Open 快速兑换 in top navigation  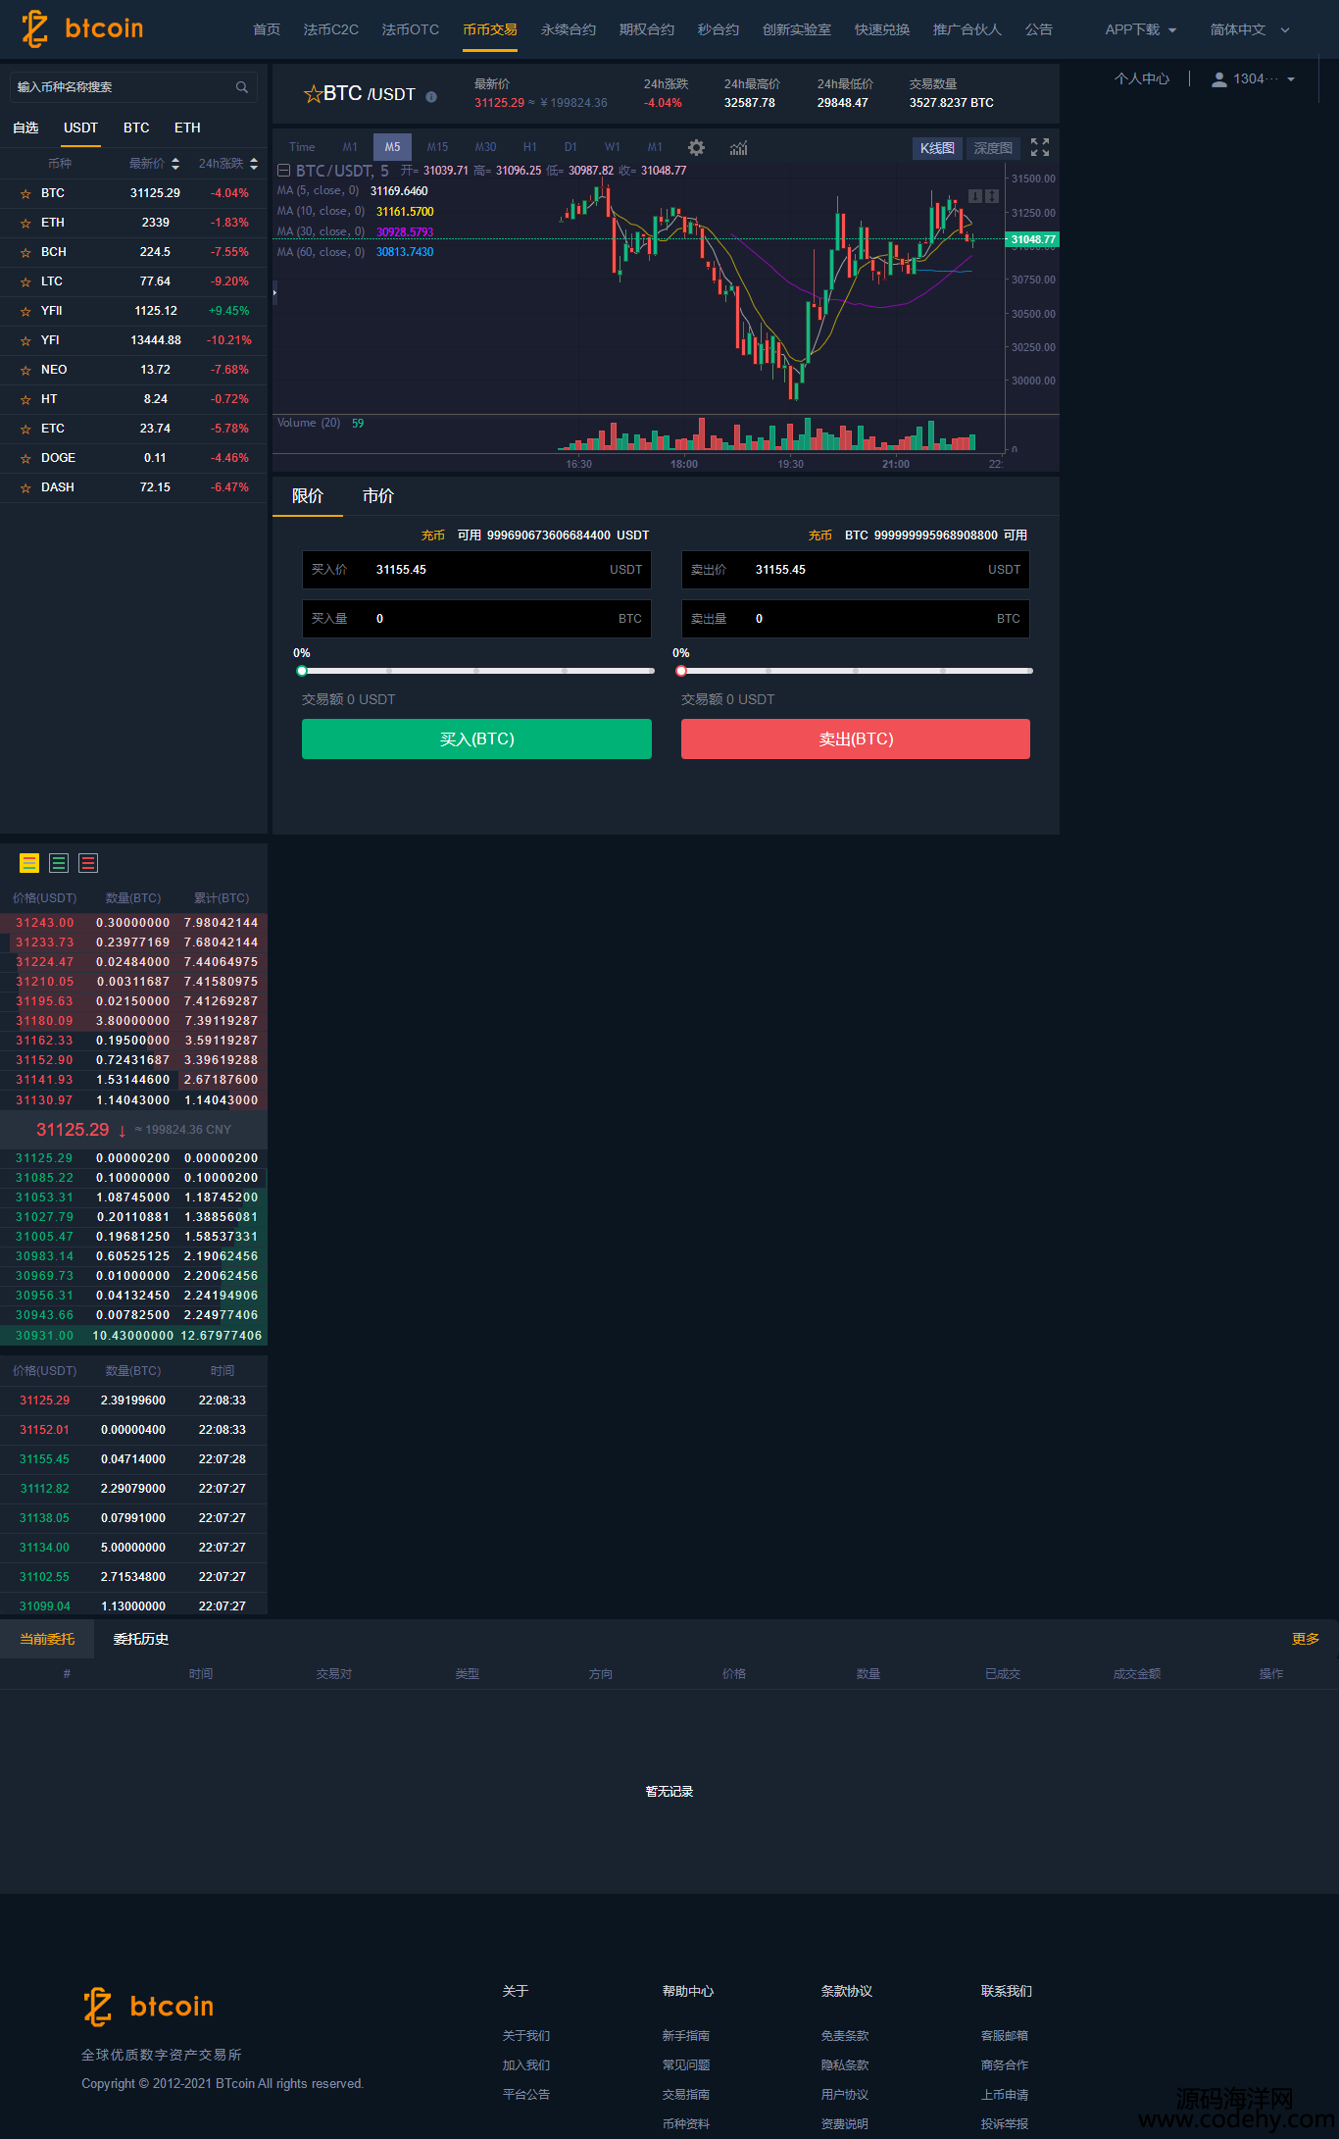(x=882, y=29)
